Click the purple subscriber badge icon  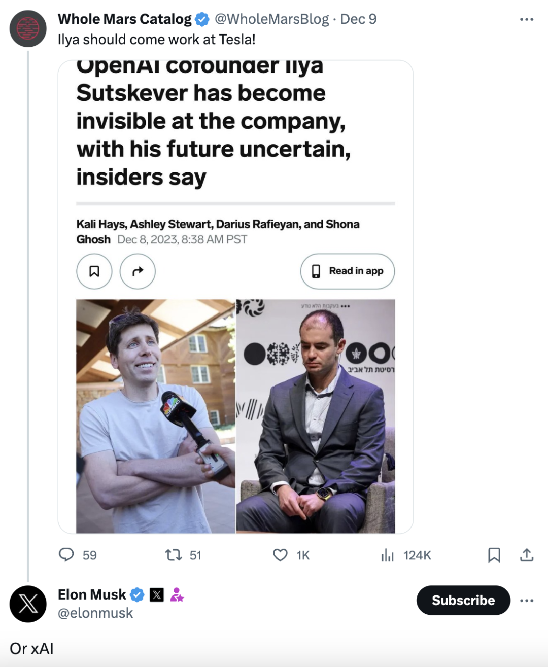pyautogui.click(x=177, y=594)
